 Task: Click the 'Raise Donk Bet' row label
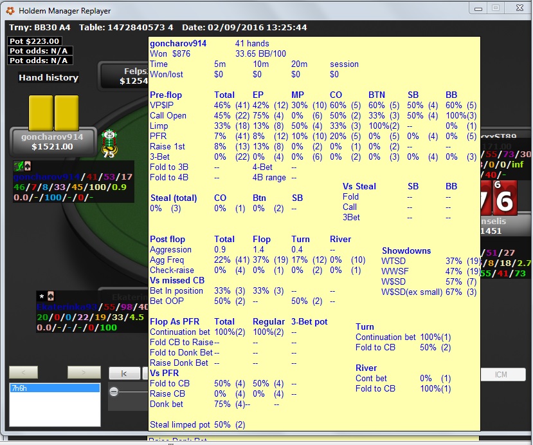(x=179, y=363)
